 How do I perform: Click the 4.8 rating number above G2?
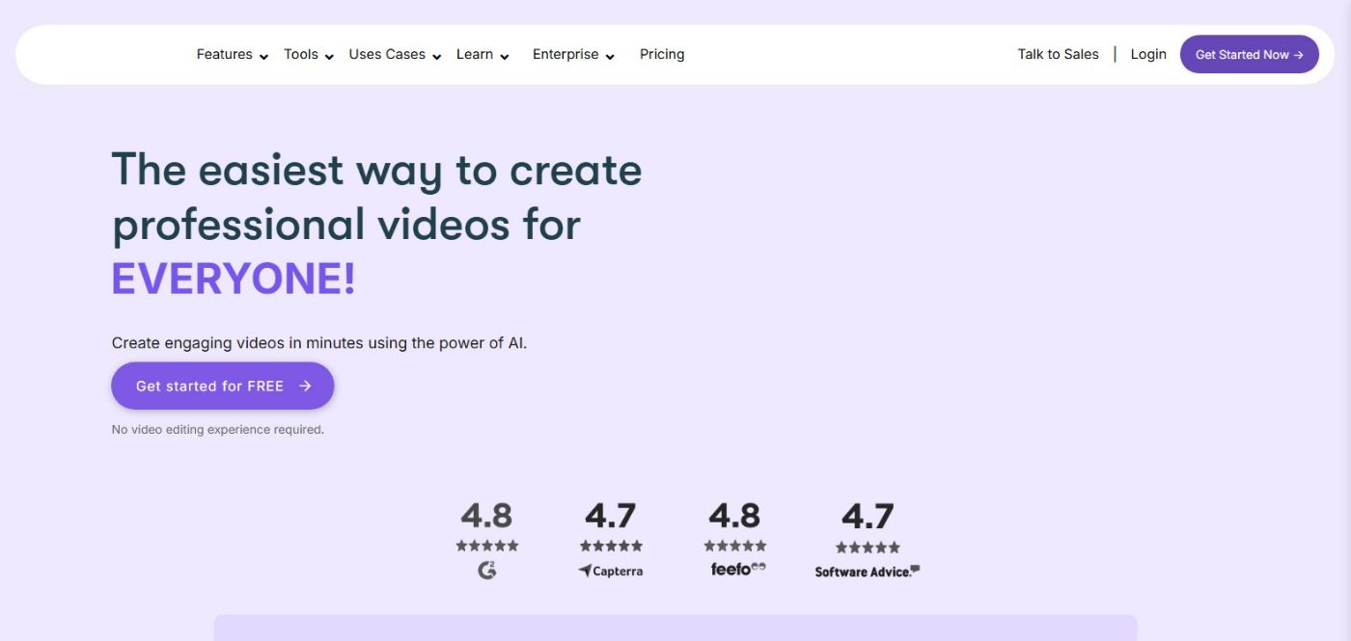click(x=486, y=516)
